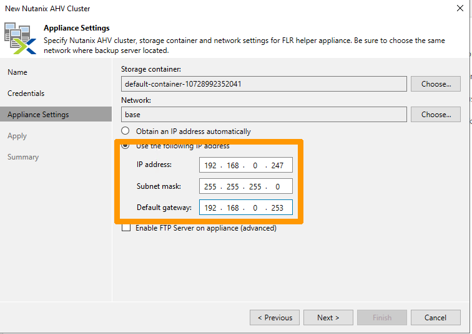Click the IP address field 192.168.0.247
Image resolution: width=472 pixels, height=334 pixels.
(246, 165)
